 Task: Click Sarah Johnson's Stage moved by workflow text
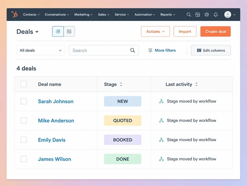tap(191, 101)
